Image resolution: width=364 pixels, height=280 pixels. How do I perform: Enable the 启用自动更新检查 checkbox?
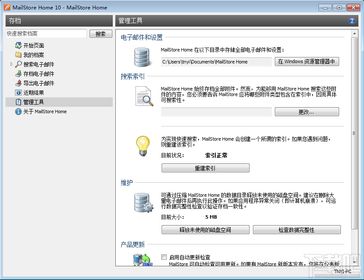(164, 257)
